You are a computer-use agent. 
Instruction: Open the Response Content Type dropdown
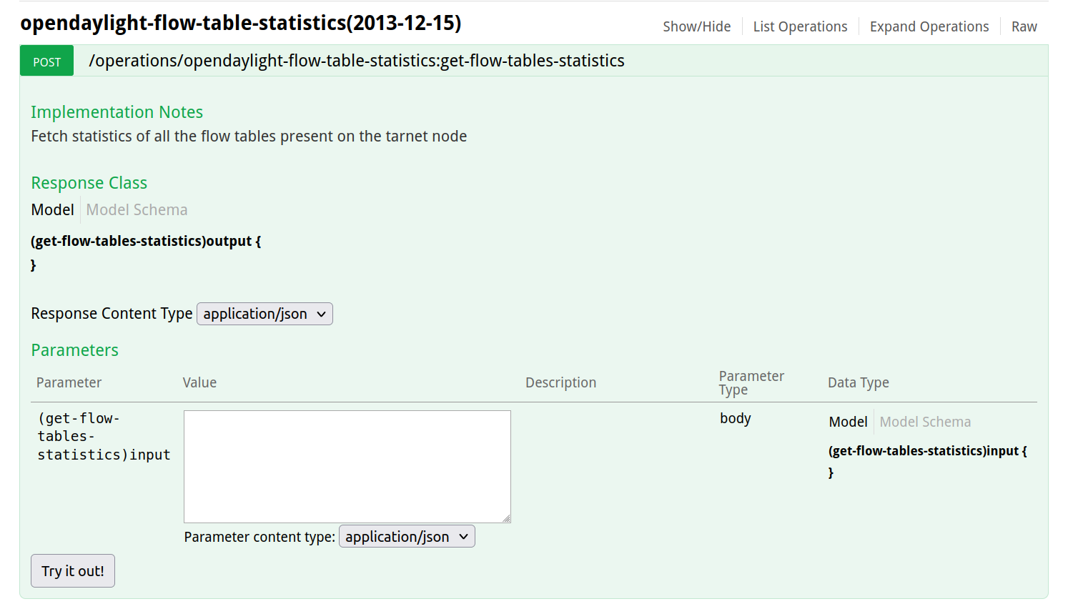pyautogui.click(x=264, y=314)
